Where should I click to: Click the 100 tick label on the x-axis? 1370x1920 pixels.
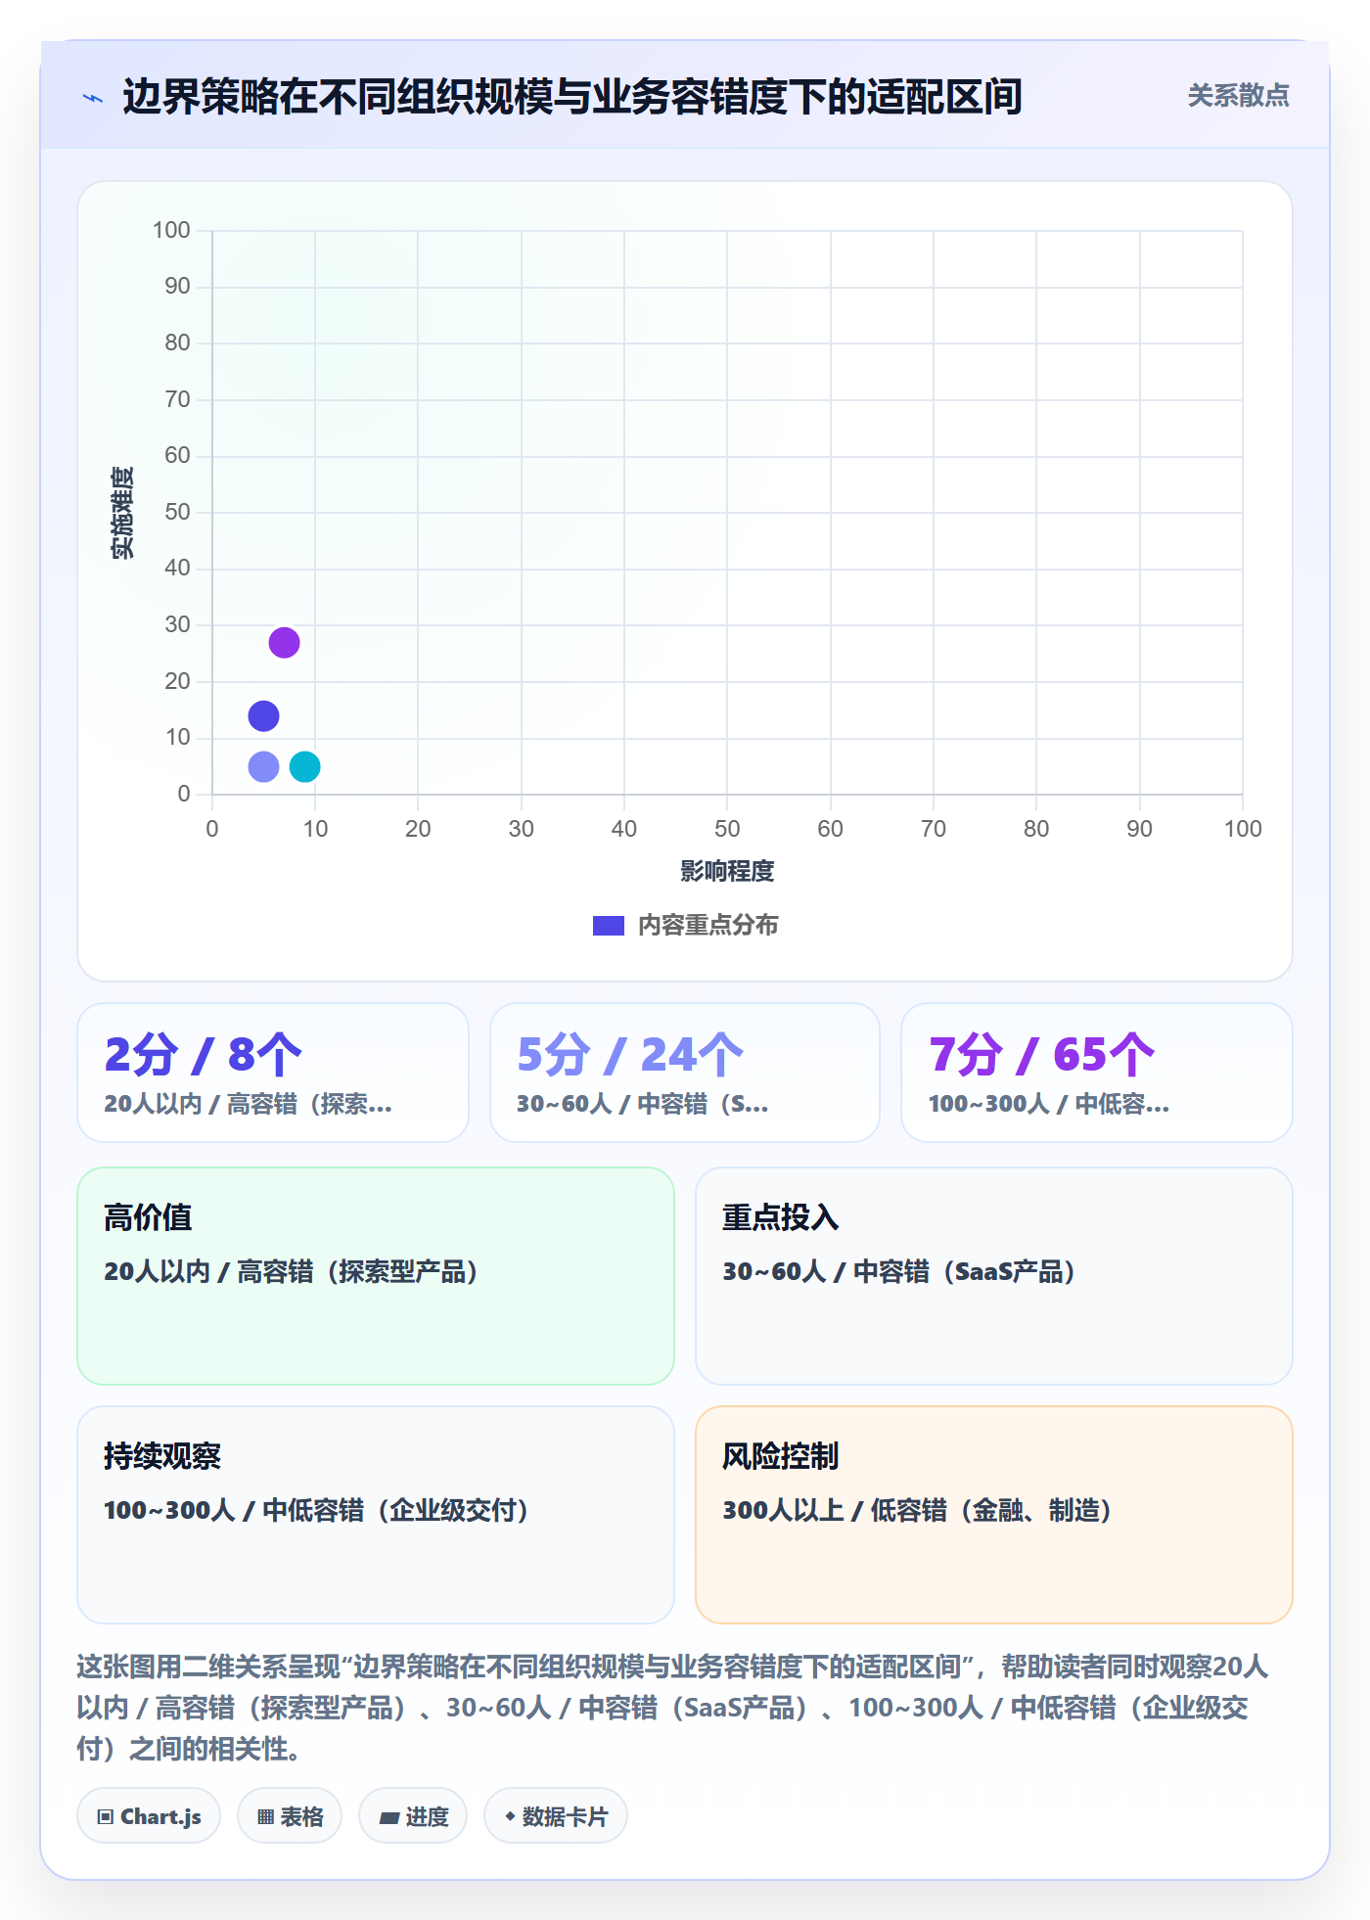pyautogui.click(x=1243, y=830)
